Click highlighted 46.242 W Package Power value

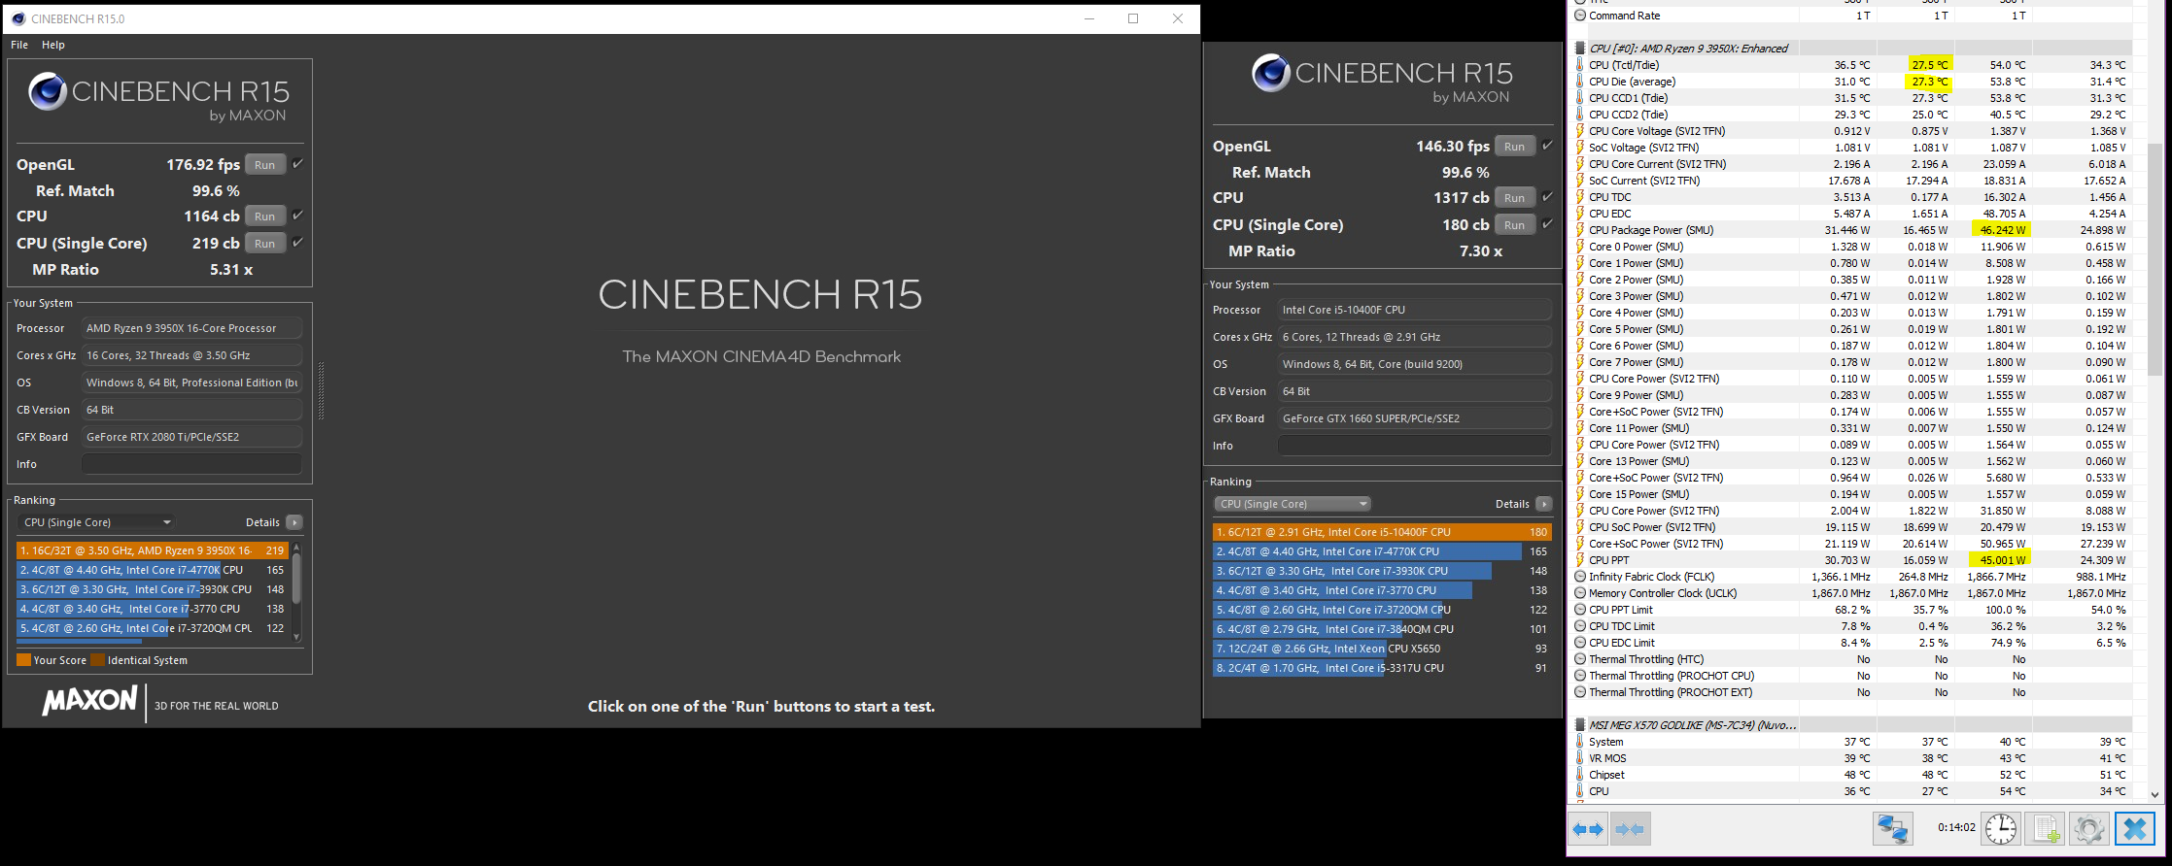(2002, 230)
